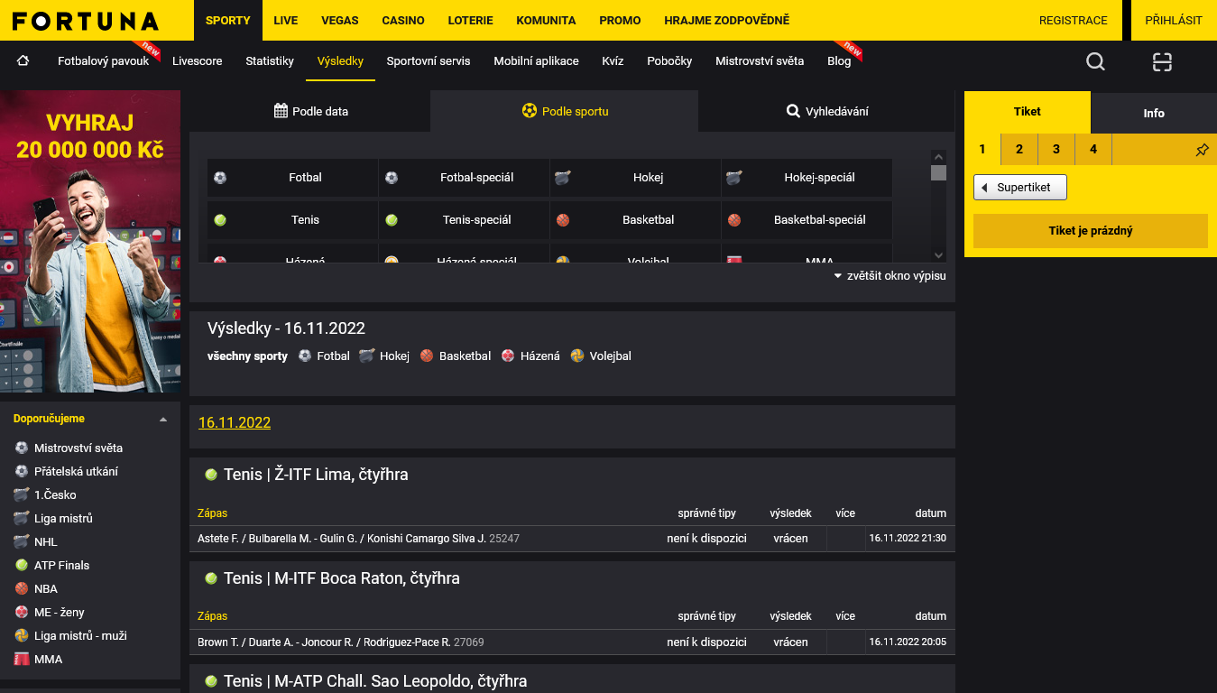Open HRAJME ZODPOVĚDNĚ menu item
Screen dimensions: 1217x693
click(727, 20)
